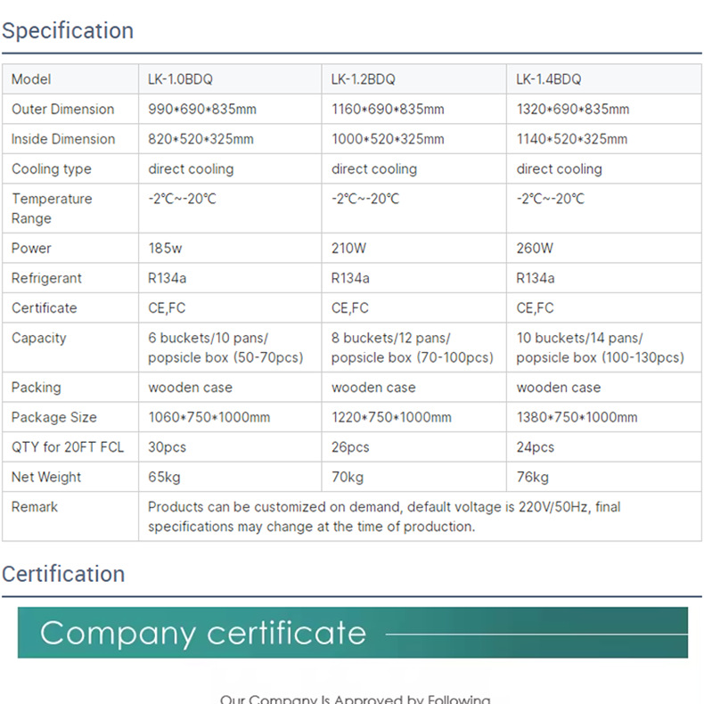Click R134a under LK-1.4BDQ
Screen dimensions: 704x704
tap(536, 278)
